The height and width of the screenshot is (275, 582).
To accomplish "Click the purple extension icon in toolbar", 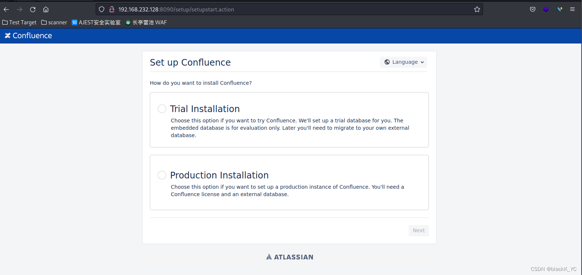I will pyautogui.click(x=546, y=10).
